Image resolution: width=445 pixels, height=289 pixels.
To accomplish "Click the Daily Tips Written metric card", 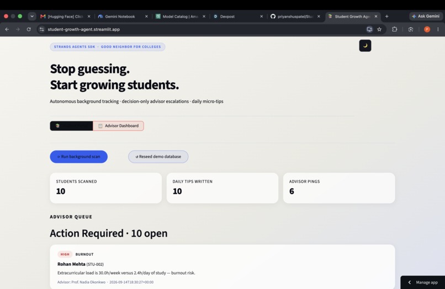I will pyautogui.click(x=223, y=188).
